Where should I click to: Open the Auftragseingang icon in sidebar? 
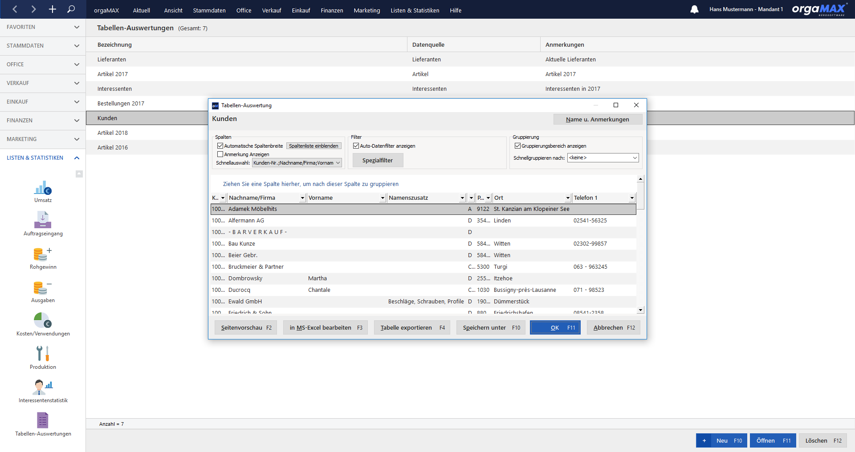tap(43, 220)
